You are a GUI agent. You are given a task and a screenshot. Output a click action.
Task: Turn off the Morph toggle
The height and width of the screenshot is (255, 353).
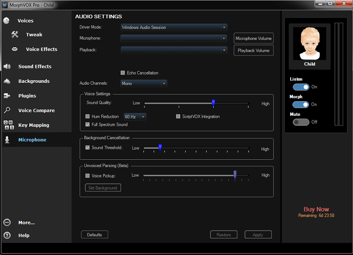[301, 104]
